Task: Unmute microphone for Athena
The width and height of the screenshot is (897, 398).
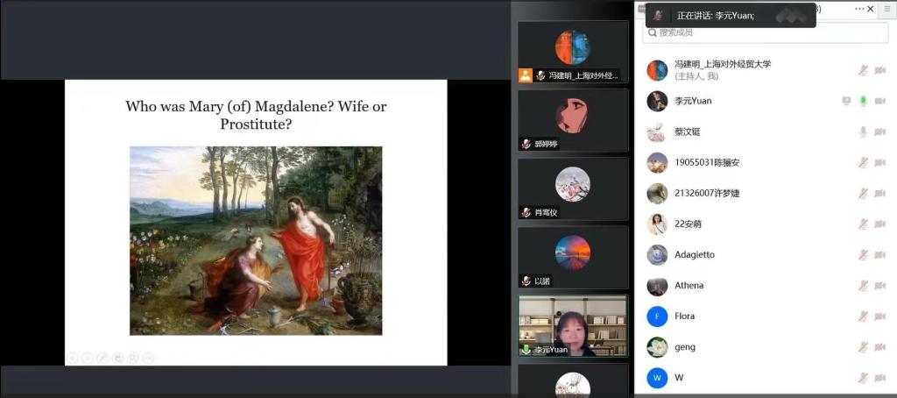Action: point(863,286)
